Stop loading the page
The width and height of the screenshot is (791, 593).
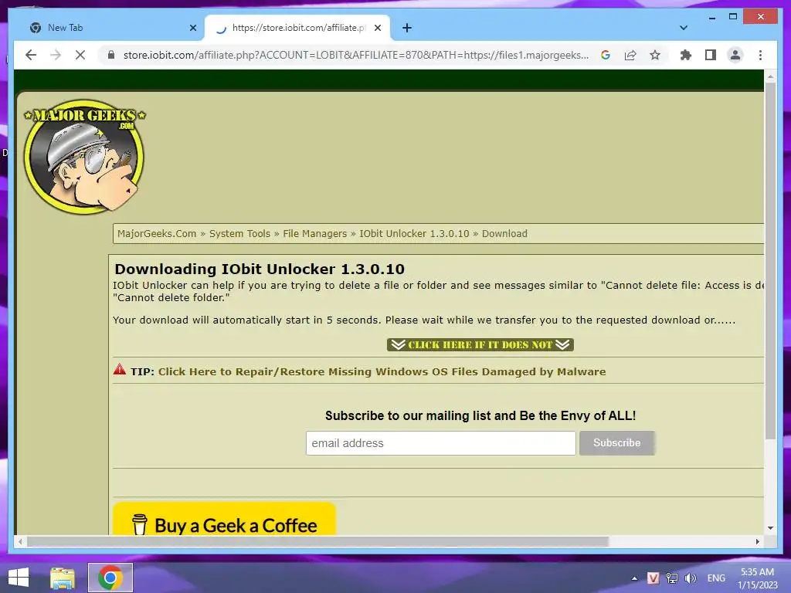point(80,55)
